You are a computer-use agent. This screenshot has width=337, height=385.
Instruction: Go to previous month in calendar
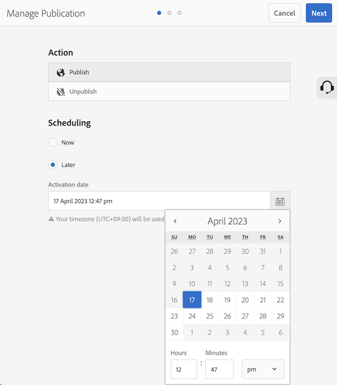175,221
